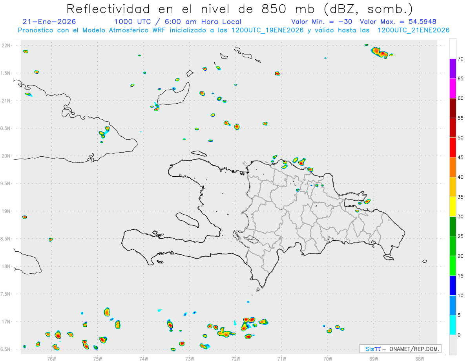Click the colorbar tick label '55'

click(x=460, y=118)
